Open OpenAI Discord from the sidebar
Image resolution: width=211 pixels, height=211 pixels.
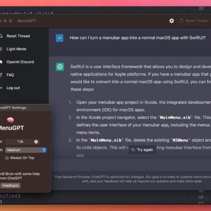pyautogui.click(x=20, y=62)
